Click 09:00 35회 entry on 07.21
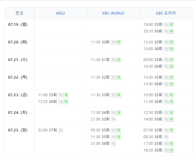196x160 pixels. tap(153, 60)
